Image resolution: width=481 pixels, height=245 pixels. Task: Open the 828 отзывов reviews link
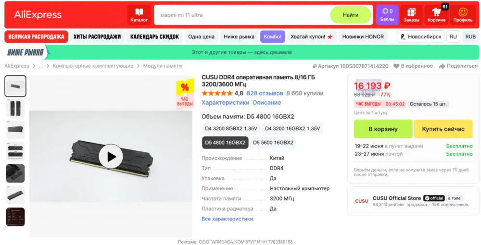[265, 93]
